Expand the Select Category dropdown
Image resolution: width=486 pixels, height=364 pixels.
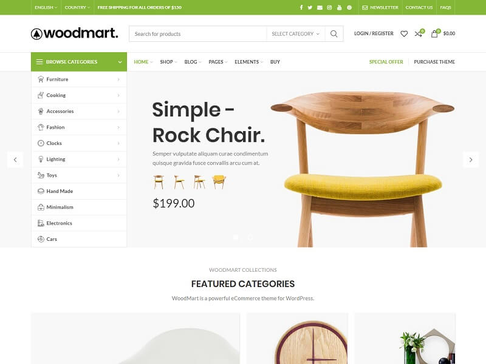coord(295,34)
